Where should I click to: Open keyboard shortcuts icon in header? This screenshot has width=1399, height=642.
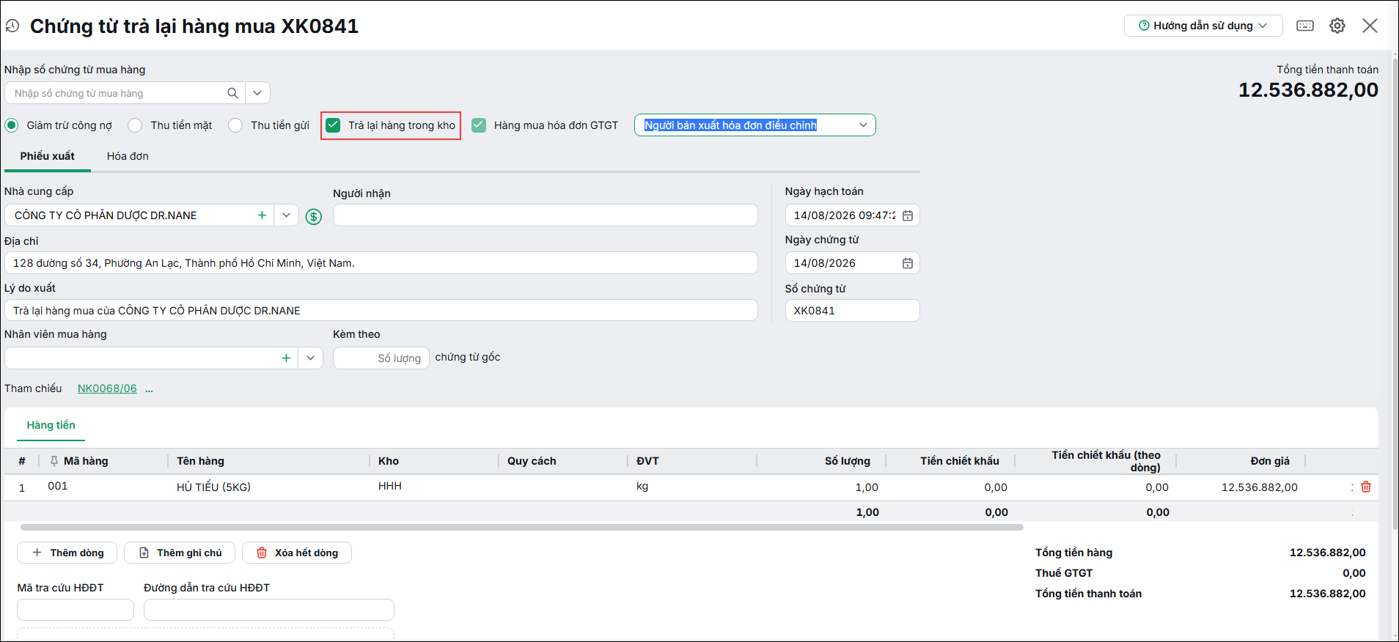tap(1305, 26)
